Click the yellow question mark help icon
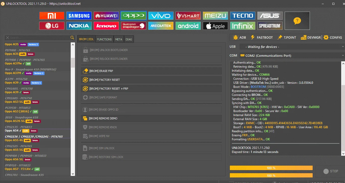 [297, 21]
